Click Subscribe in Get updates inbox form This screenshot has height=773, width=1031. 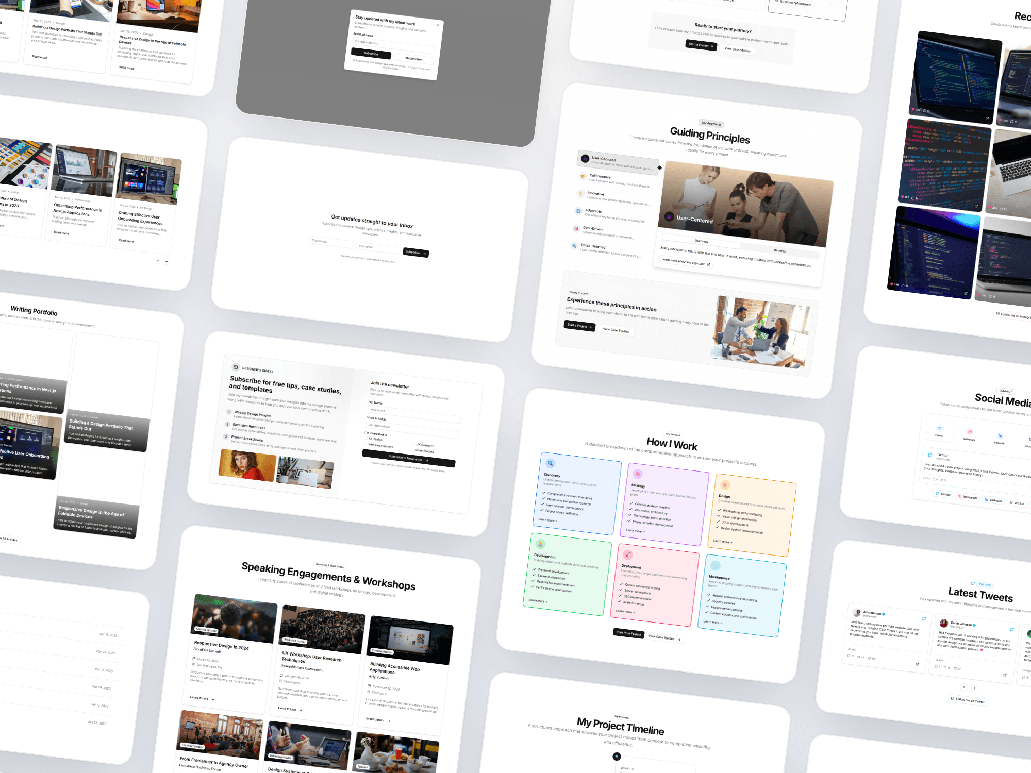click(415, 253)
